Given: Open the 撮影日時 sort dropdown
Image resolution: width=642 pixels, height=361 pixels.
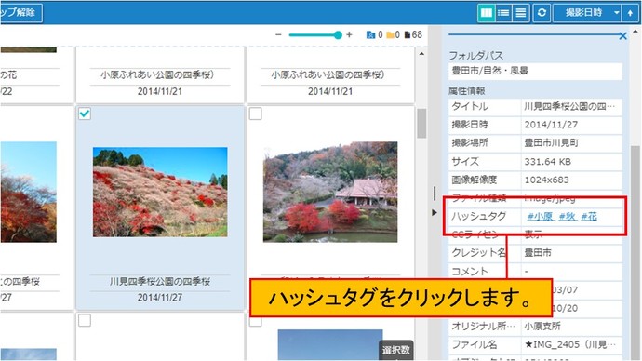Looking at the screenshot, I should point(587,13).
